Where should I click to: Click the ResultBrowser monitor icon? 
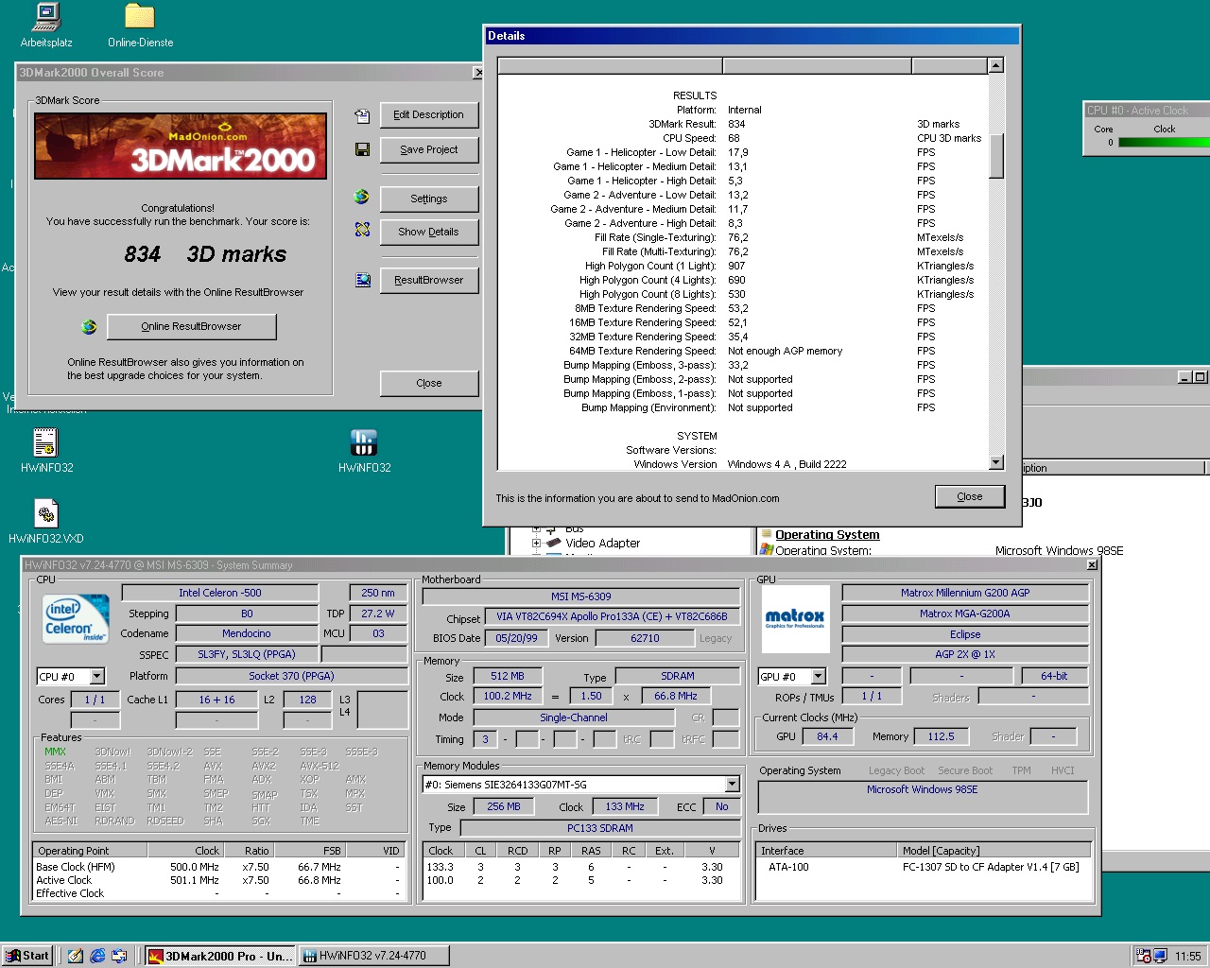click(362, 280)
